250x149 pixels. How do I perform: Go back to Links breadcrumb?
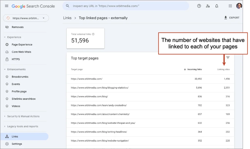point(67,18)
